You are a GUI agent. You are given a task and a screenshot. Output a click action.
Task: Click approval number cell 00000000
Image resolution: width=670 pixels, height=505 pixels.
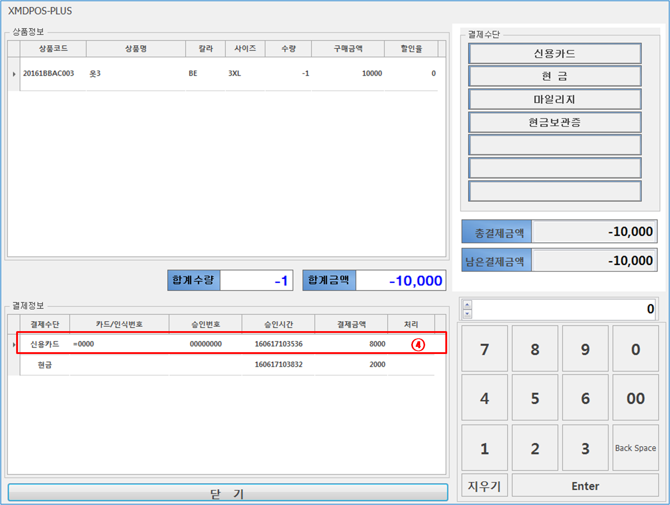[206, 344]
